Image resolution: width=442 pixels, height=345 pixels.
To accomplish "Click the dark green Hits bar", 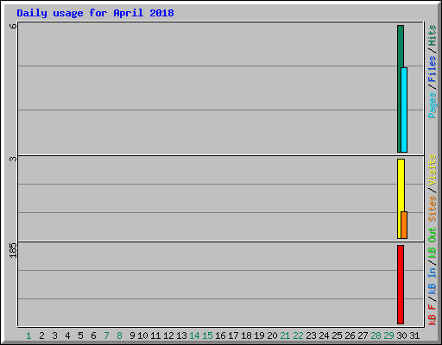I will (x=400, y=89).
